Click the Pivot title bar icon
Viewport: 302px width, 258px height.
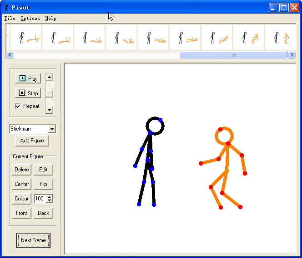[6, 7]
